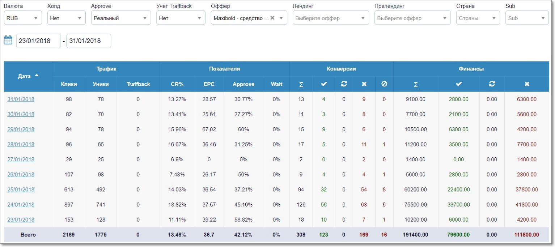Select the Трафик group header
Image resolution: width=555 pixels, height=247 pixels.
tap(106, 69)
